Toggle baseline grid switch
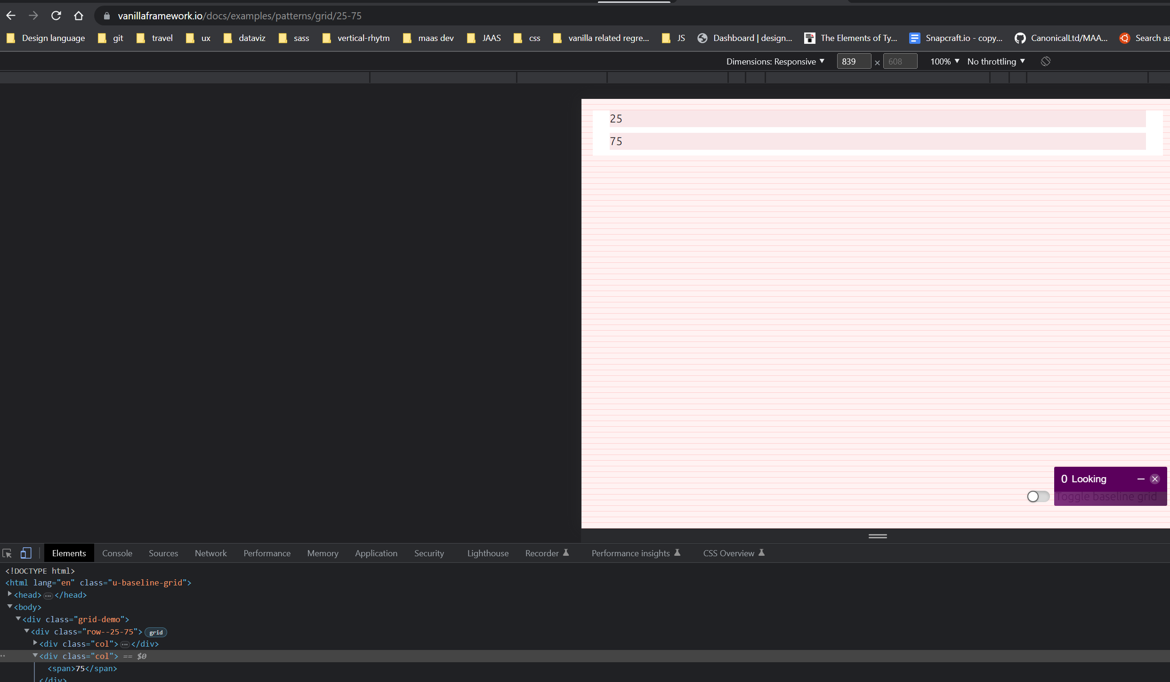Image resolution: width=1170 pixels, height=682 pixels. tap(1038, 496)
